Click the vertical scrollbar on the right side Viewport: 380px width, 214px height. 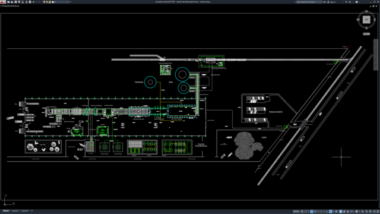[375, 55]
